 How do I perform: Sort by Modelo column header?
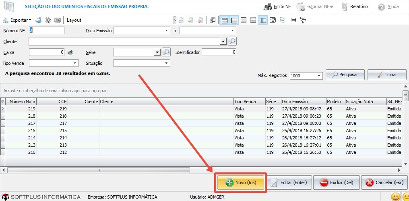point(335,102)
